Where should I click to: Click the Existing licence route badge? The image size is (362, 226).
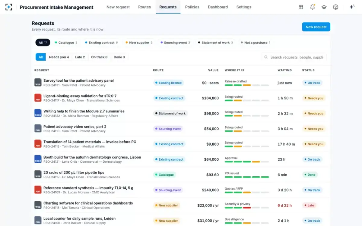click(168, 83)
